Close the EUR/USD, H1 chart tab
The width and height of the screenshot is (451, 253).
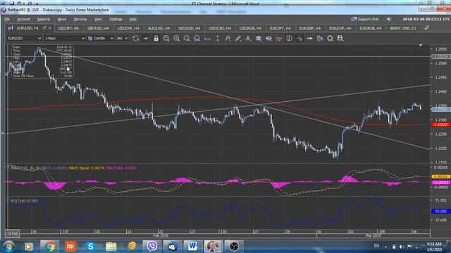(x=50, y=28)
